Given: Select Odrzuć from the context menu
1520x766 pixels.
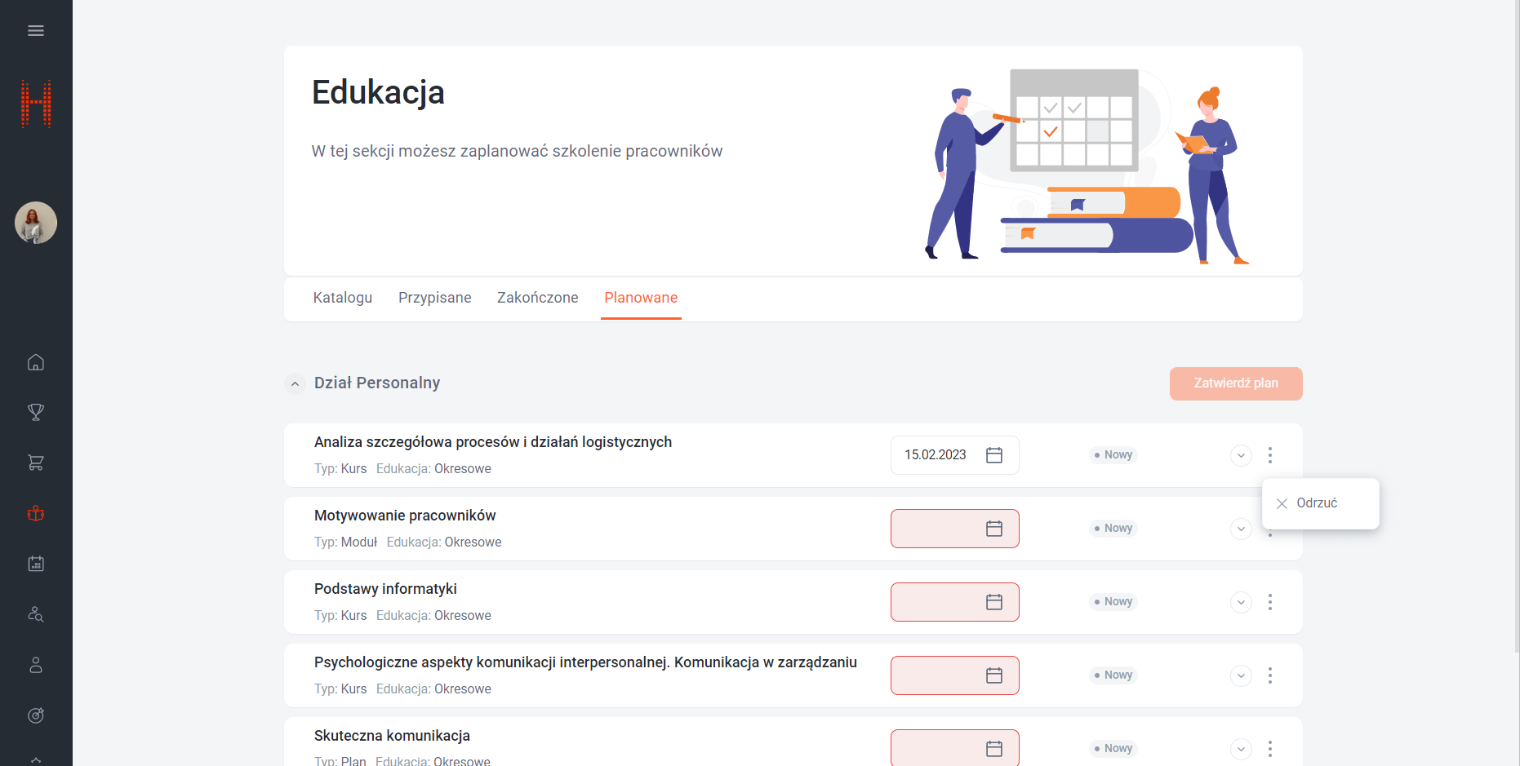Looking at the screenshot, I should tap(1316, 503).
